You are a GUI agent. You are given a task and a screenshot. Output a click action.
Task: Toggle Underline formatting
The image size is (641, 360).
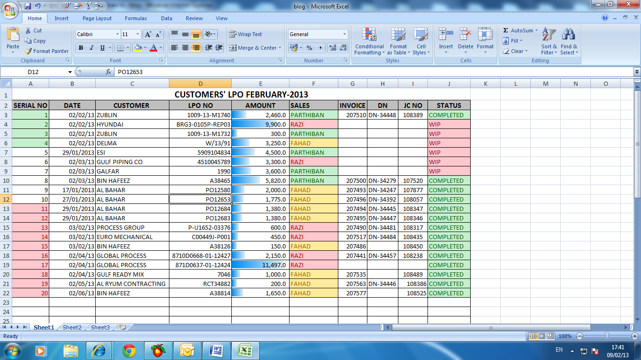pyautogui.click(x=102, y=48)
